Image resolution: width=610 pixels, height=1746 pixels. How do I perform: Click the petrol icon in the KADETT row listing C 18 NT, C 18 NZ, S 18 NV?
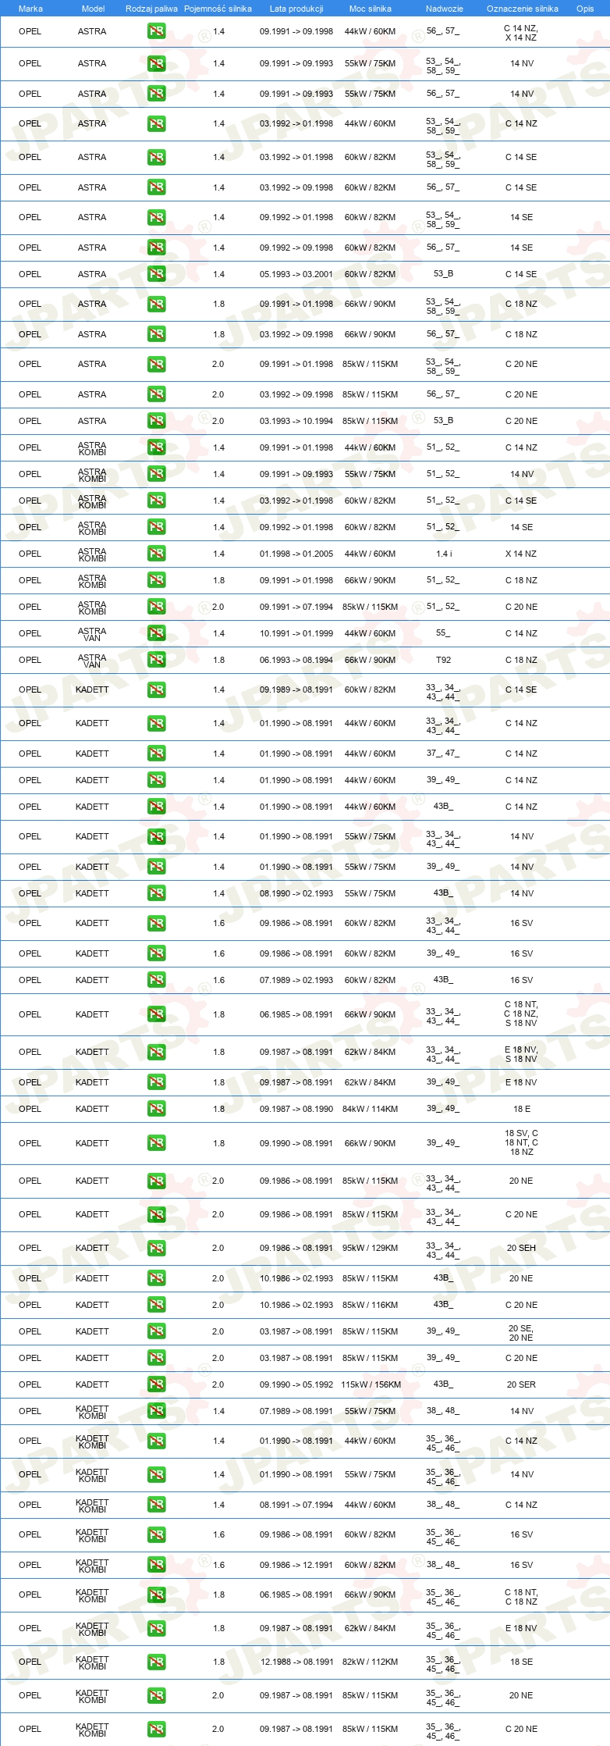tap(156, 1014)
